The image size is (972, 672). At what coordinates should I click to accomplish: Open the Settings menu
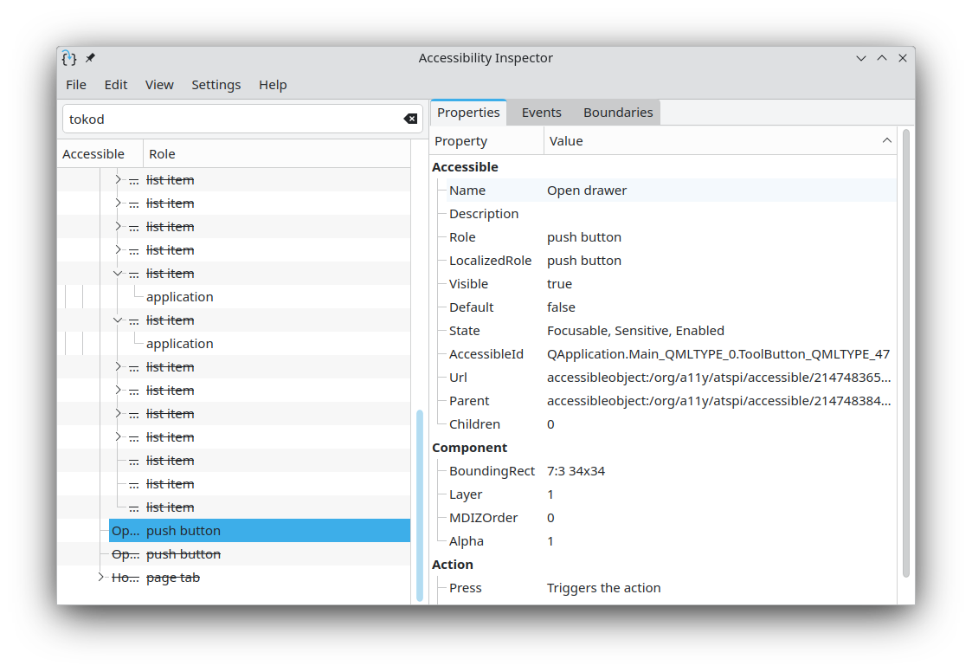pyautogui.click(x=216, y=85)
